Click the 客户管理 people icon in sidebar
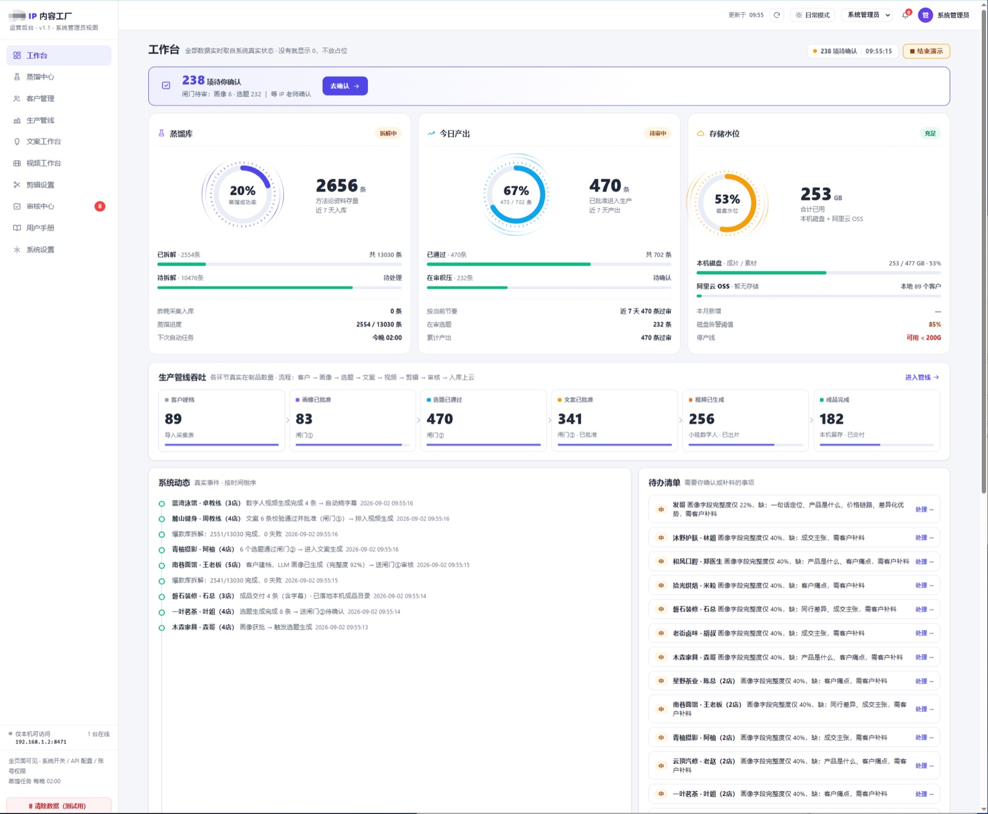 coord(17,98)
